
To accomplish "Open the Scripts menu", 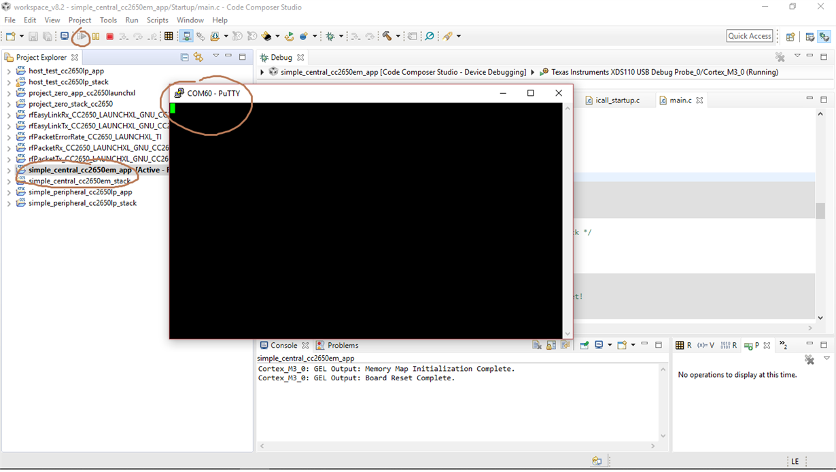I will pos(157,20).
